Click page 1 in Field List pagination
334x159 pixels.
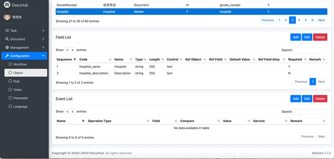313,82
